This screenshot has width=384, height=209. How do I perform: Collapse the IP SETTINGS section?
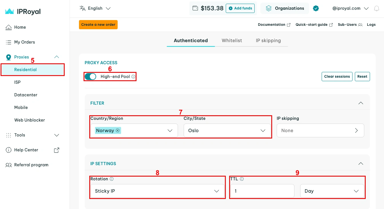point(361,163)
